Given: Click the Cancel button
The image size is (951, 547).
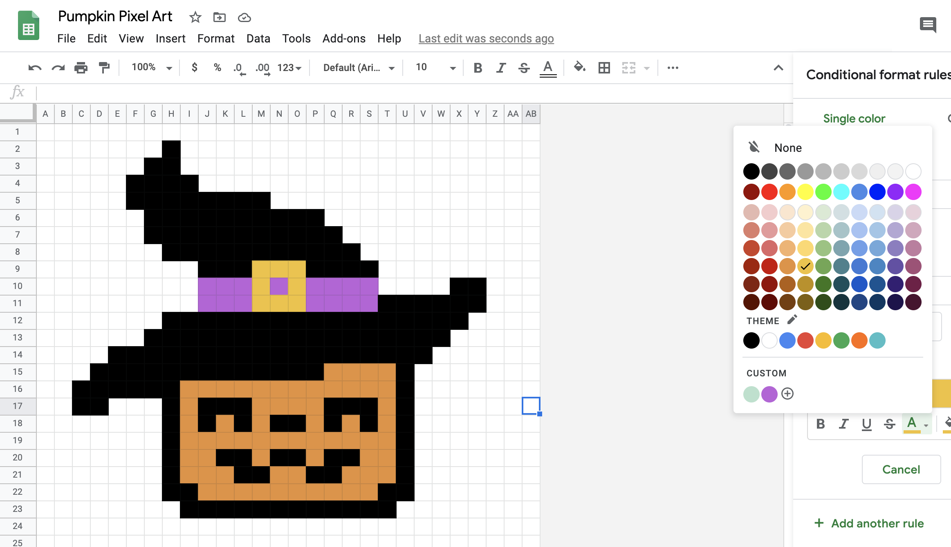Looking at the screenshot, I should pos(901,469).
